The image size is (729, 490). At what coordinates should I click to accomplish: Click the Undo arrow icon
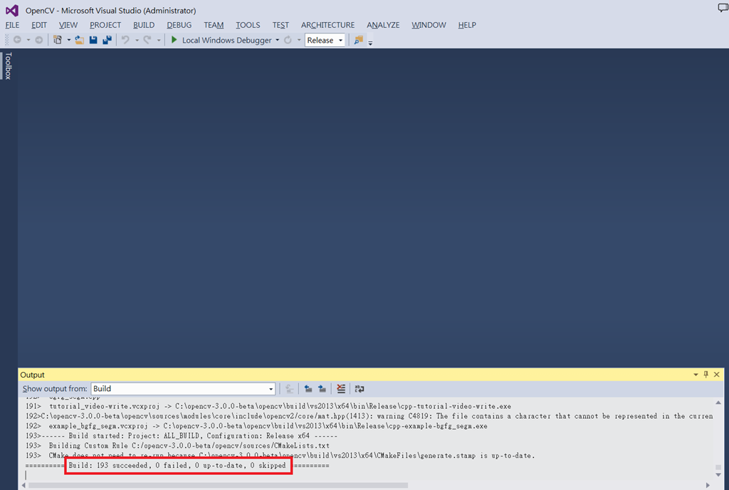[125, 40]
